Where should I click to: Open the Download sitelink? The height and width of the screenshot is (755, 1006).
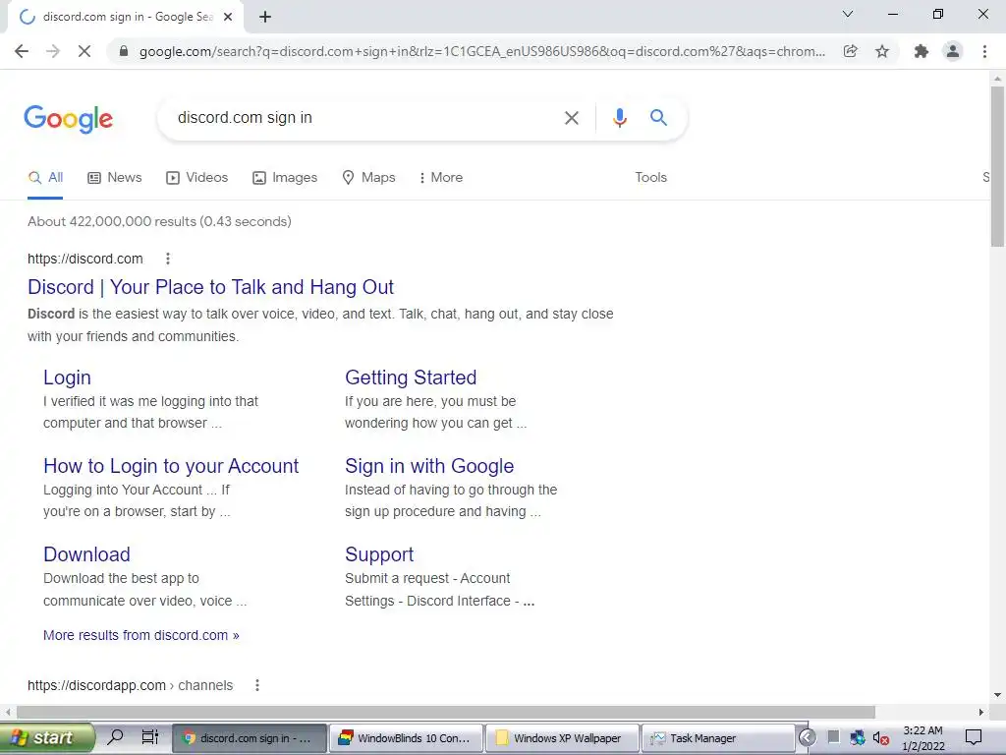pos(86,554)
